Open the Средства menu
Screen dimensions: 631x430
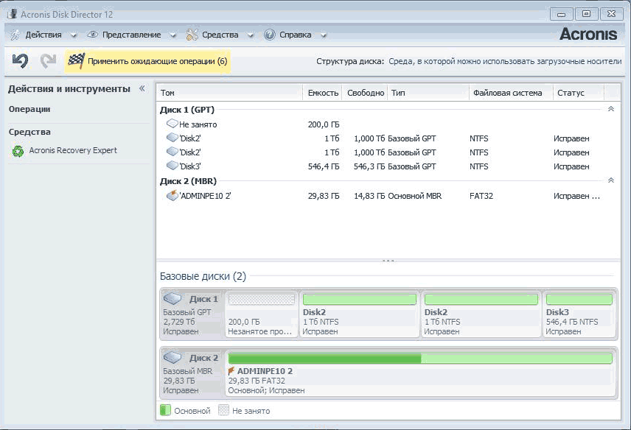220,35
